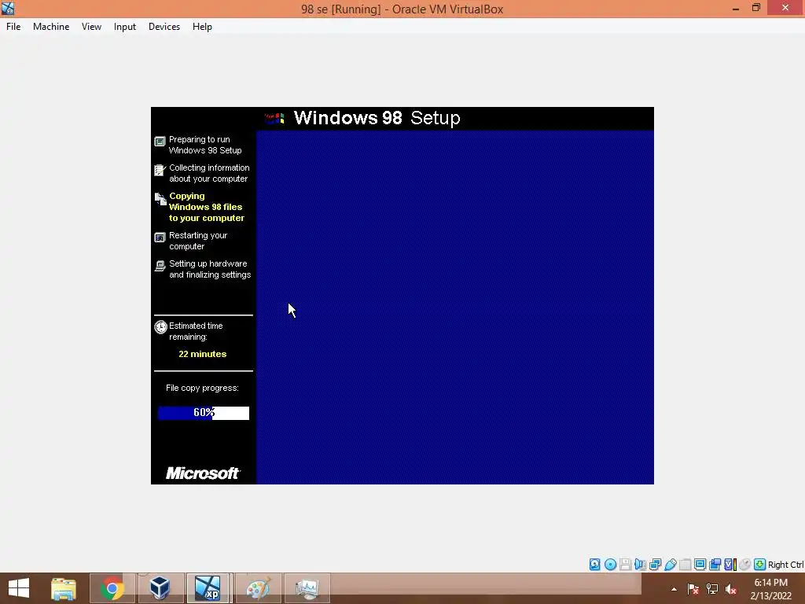Click the clock icon beside Estimated time
Viewport: 805px width, 604px height.
click(x=160, y=327)
